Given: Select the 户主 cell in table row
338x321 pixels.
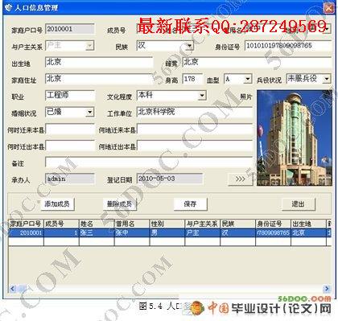Looking at the screenshot, I should tap(203, 233).
